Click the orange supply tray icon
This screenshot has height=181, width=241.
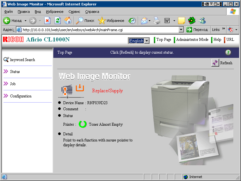(80, 88)
